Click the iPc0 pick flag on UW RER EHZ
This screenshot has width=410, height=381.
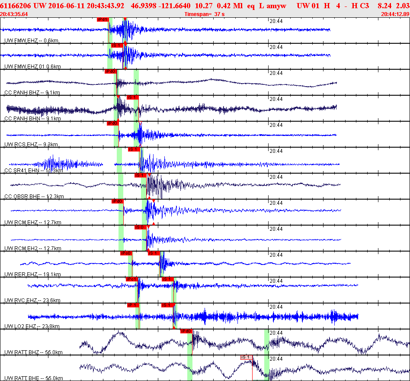126,253
